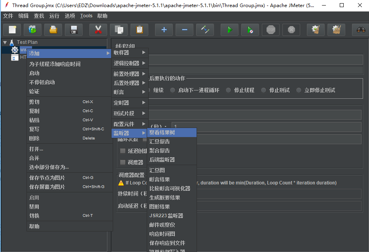369x252 pixels.
Task: Open the 帮助 menu in menu bar
Action: (x=102, y=16)
